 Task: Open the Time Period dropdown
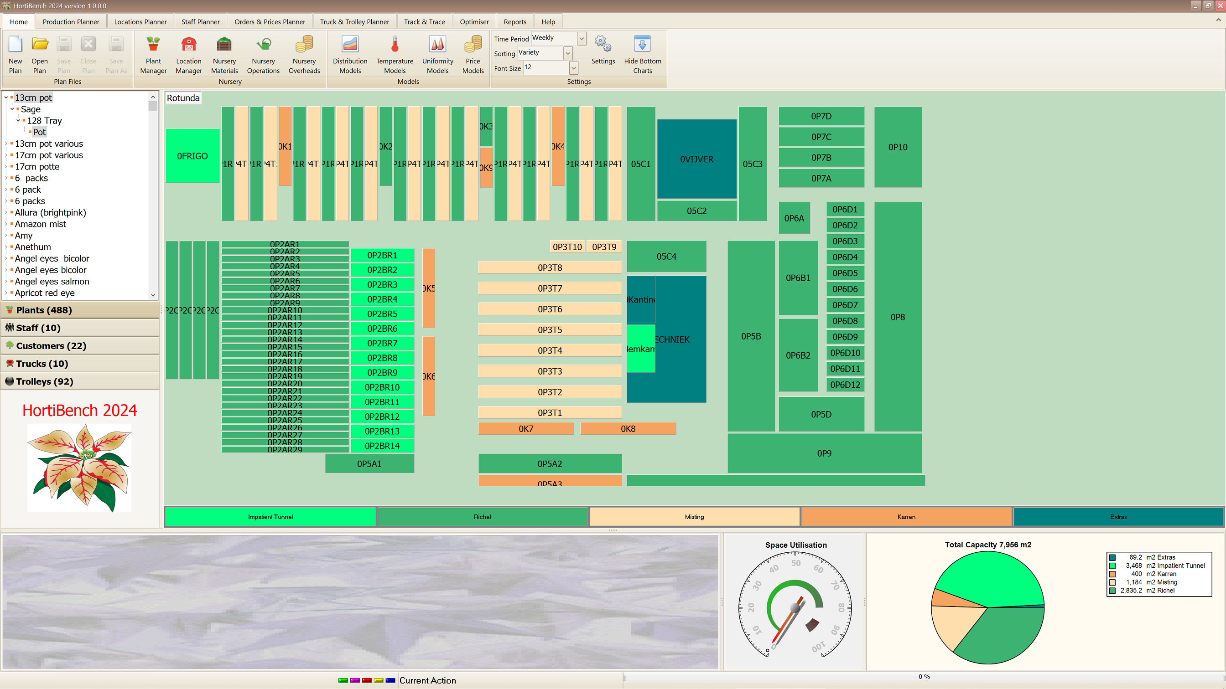[581, 38]
